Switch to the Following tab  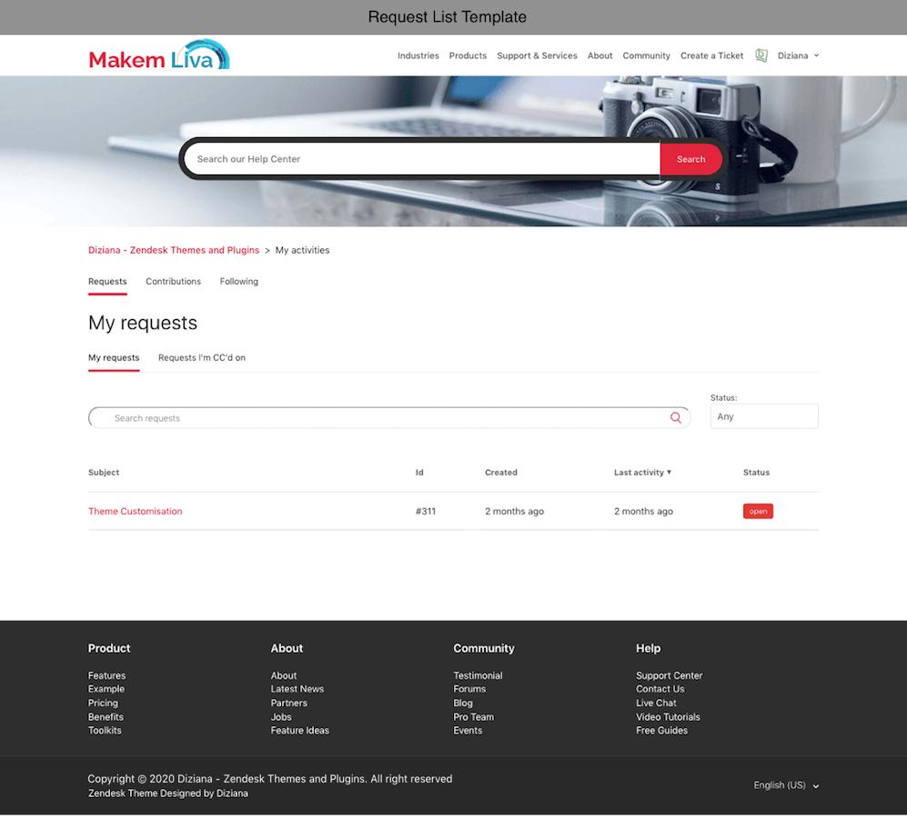(238, 282)
